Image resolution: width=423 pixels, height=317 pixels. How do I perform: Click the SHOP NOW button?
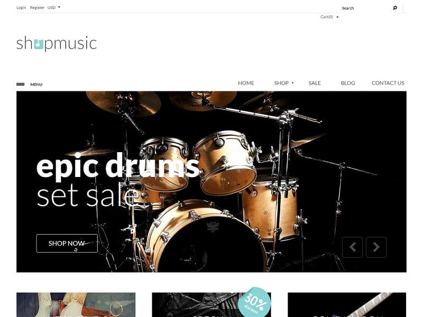click(x=67, y=243)
